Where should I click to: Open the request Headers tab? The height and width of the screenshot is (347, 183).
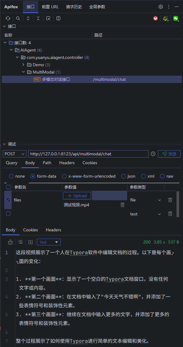[67, 163]
